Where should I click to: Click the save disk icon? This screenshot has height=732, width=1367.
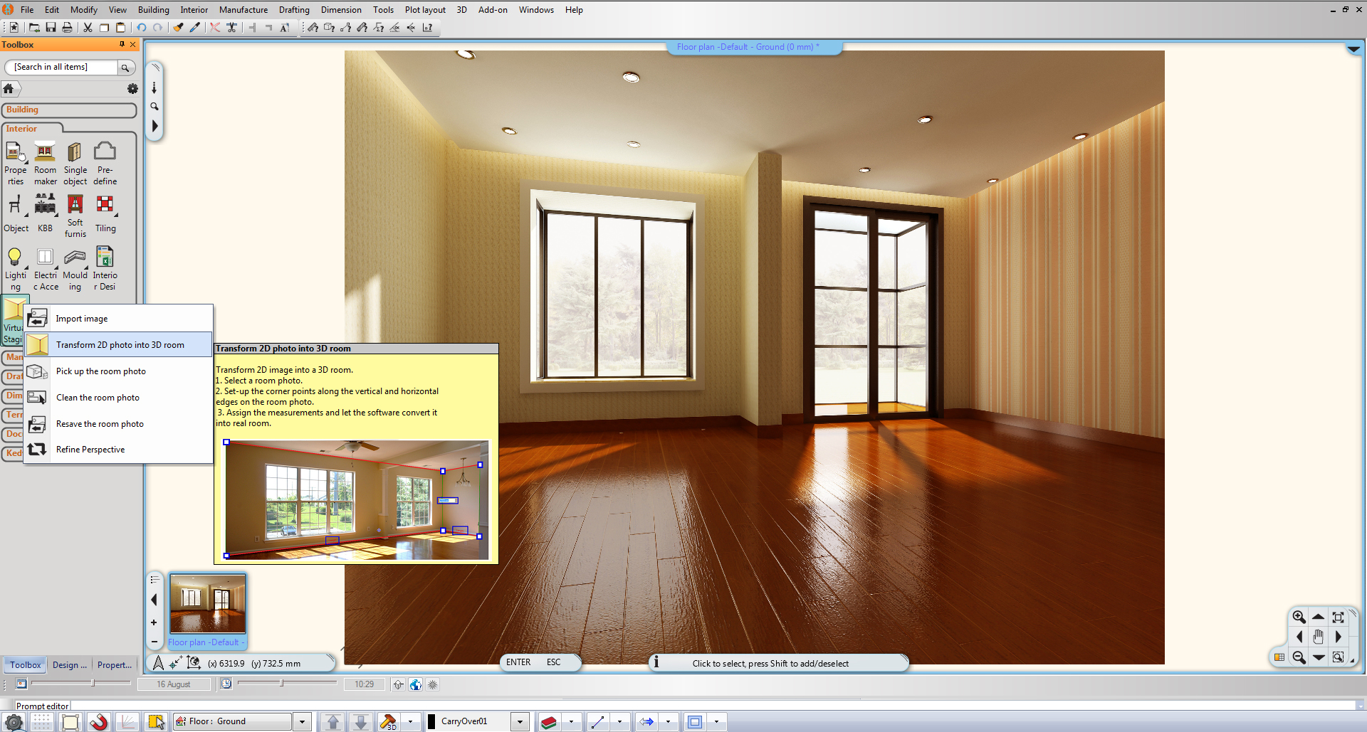[x=51, y=28]
